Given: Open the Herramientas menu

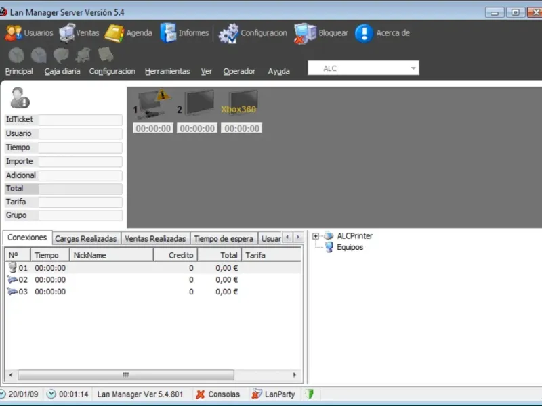Looking at the screenshot, I should 167,71.
